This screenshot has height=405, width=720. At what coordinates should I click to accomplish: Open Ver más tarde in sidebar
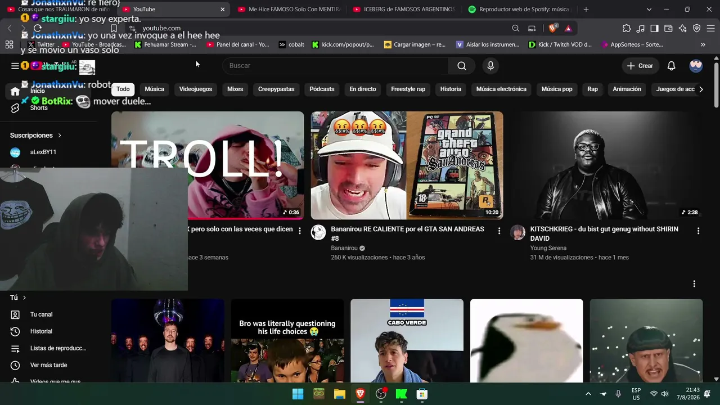pyautogui.click(x=48, y=365)
